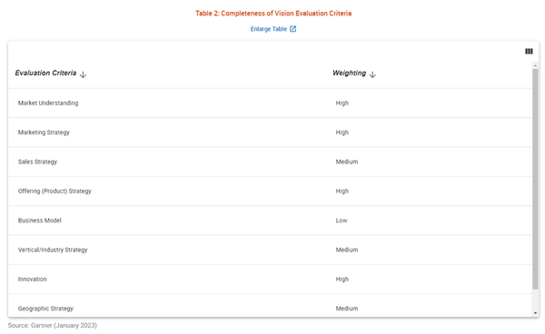Viewport: 545px width, 334px height.
Task: Select the Marketing Strategy row
Action: [270, 133]
